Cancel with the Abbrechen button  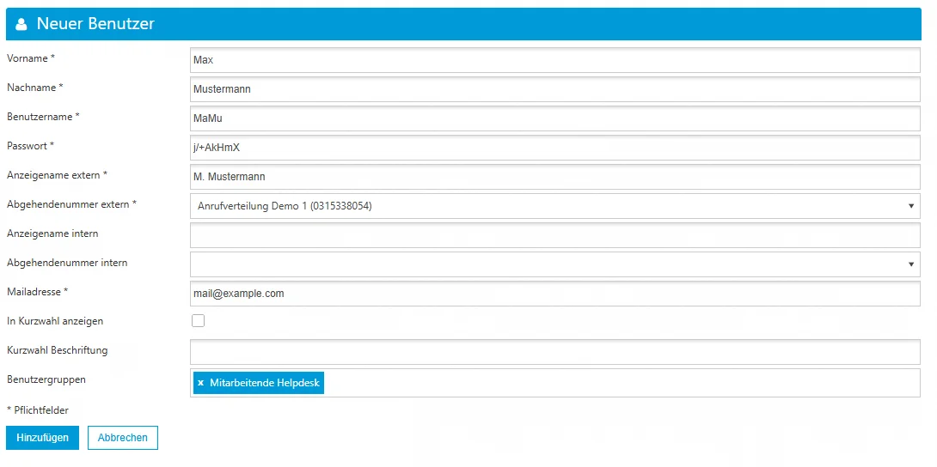click(122, 438)
